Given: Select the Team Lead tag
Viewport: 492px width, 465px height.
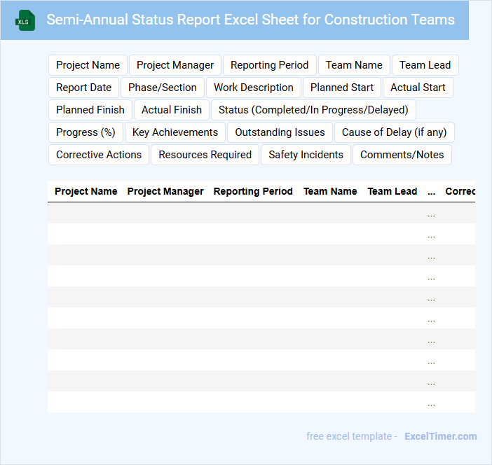Looking at the screenshot, I should [425, 65].
